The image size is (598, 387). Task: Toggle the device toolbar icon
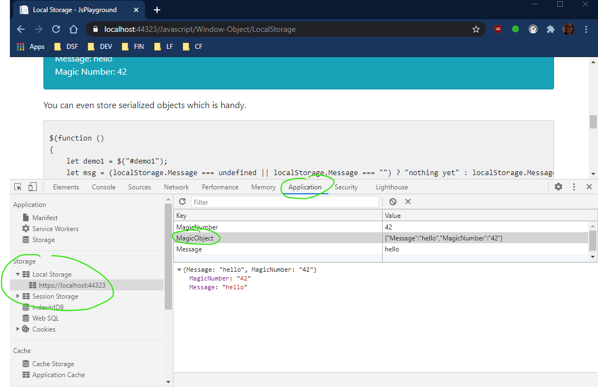coord(32,187)
